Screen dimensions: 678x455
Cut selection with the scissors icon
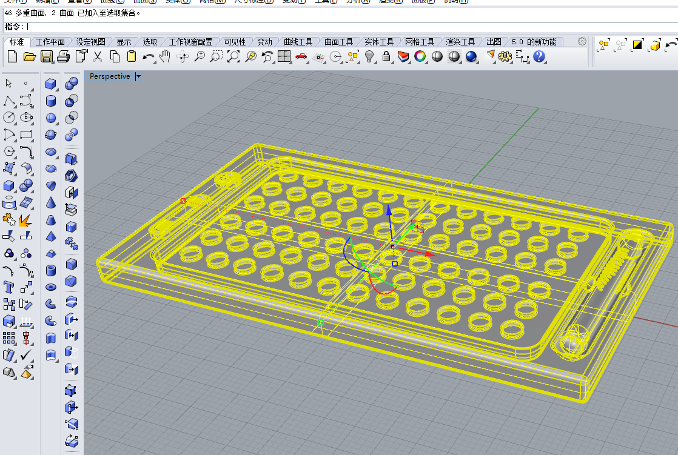pos(98,56)
